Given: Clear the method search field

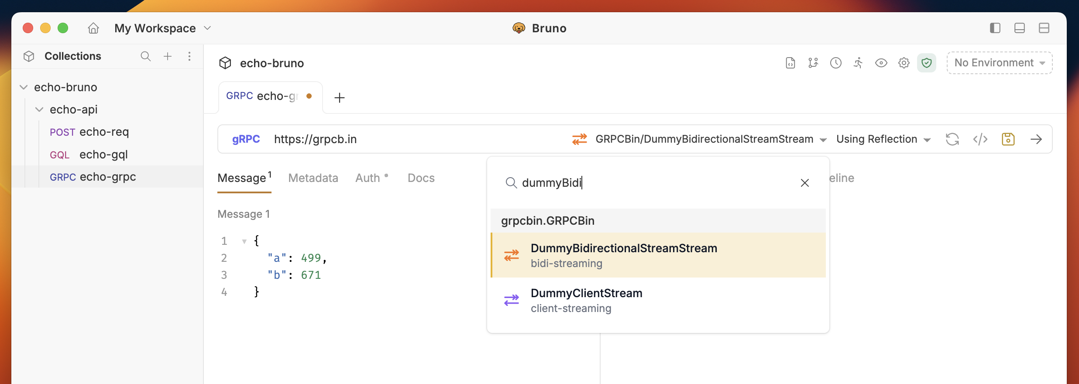Looking at the screenshot, I should pyautogui.click(x=804, y=183).
